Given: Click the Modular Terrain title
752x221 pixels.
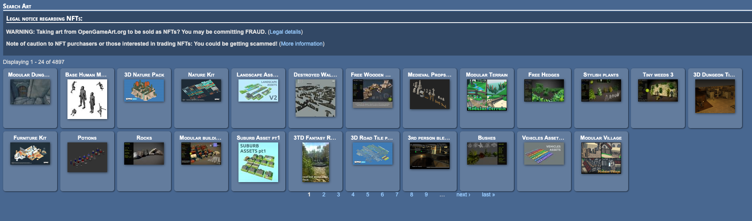Looking at the screenshot, I should 487,75.
